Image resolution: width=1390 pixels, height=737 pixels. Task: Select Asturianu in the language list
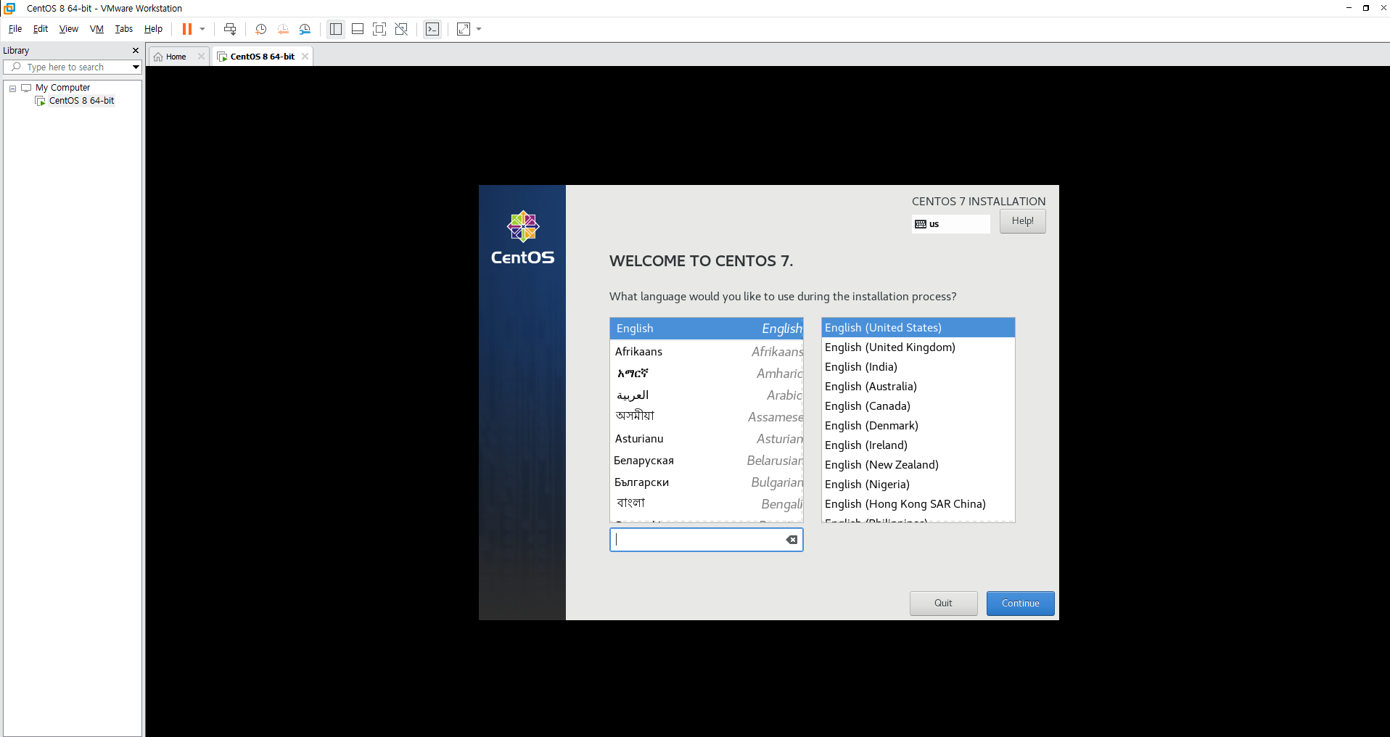pyautogui.click(x=706, y=439)
